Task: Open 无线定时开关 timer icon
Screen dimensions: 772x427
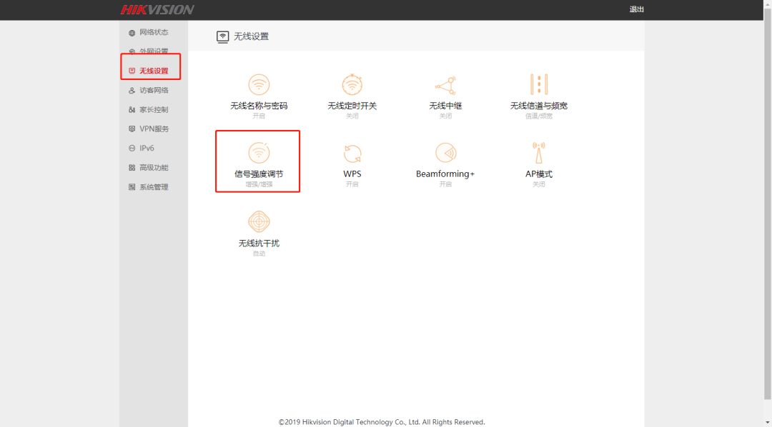Action: (352, 84)
